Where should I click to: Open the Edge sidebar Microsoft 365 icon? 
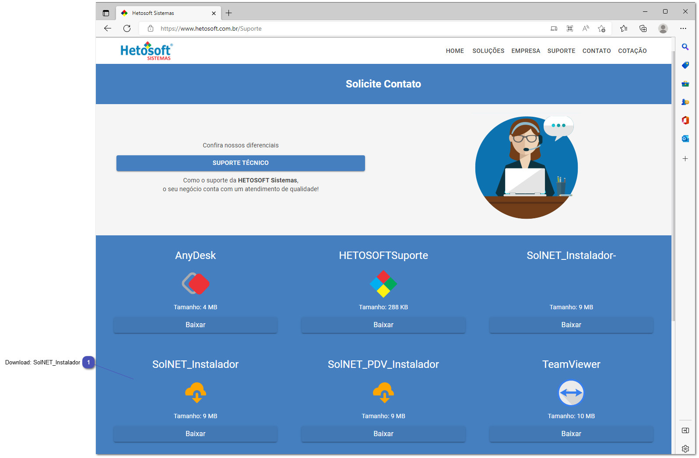(x=685, y=120)
